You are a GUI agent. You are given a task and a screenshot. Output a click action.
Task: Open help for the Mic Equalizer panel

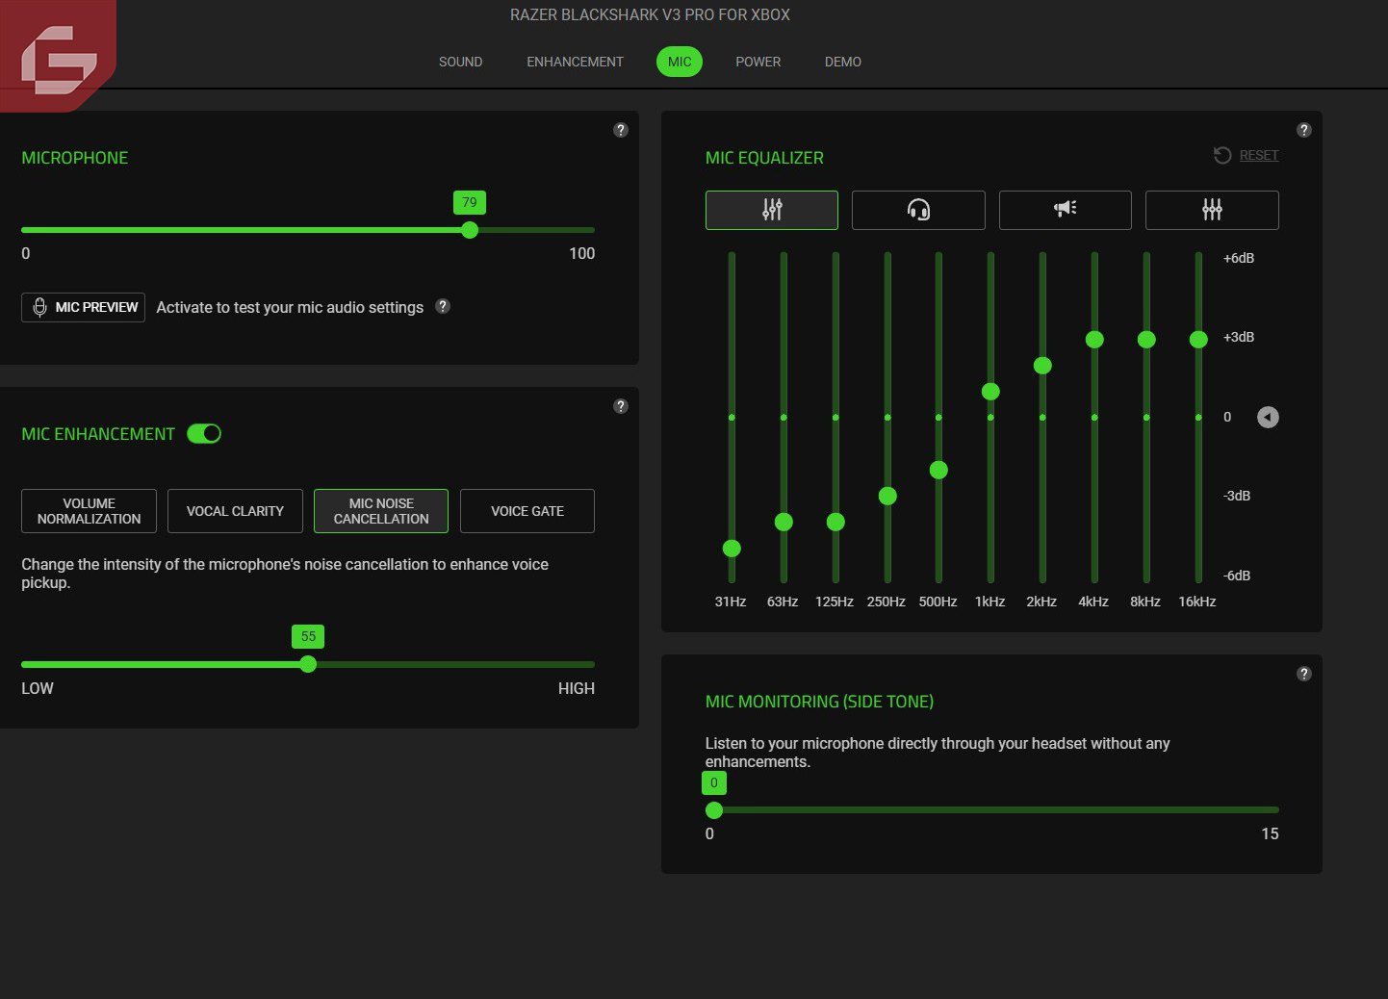(1304, 130)
